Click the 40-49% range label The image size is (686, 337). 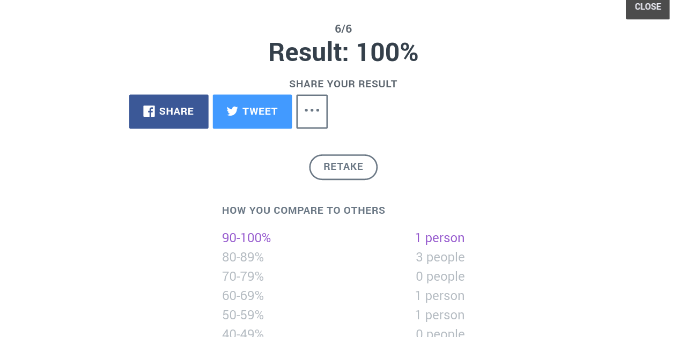coord(243,333)
